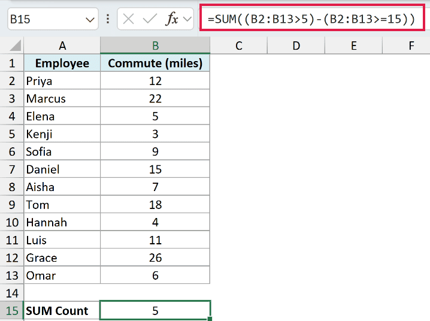Click the Cancel (X) formula button
This screenshot has height=321, width=430.
128,19
